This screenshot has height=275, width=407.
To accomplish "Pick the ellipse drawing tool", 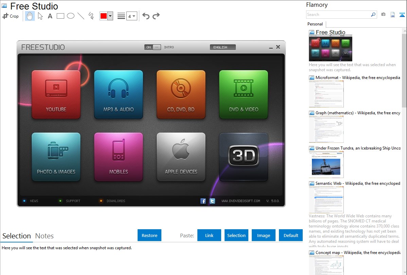I will 71,16.
